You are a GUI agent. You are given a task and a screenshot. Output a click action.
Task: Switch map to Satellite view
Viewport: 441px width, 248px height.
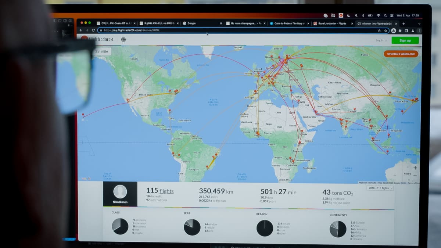[101, 51]
